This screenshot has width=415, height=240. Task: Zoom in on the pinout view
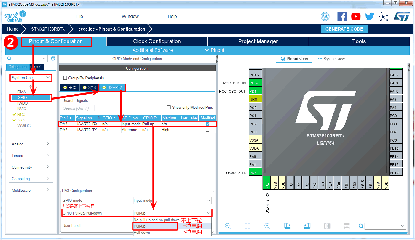click(228, 226)
